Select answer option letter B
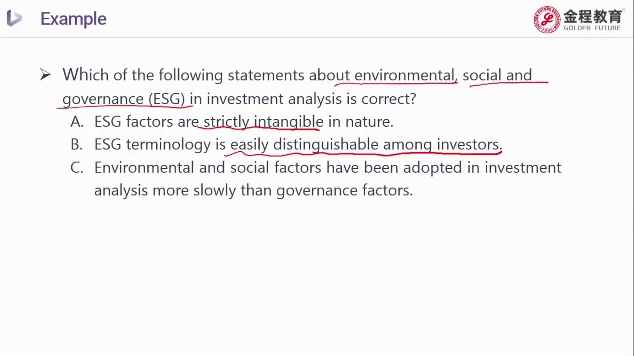This screenshot has height=356, width=634. click(77, 145)
